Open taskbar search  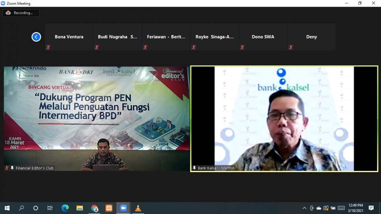(x=21, y=208)
